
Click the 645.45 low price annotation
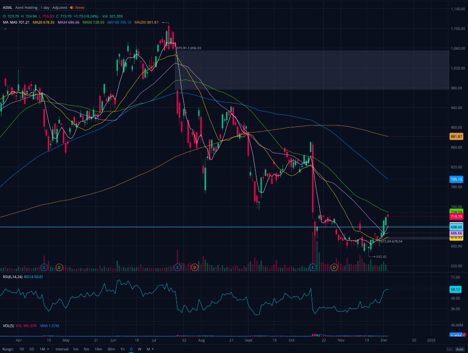381,257
